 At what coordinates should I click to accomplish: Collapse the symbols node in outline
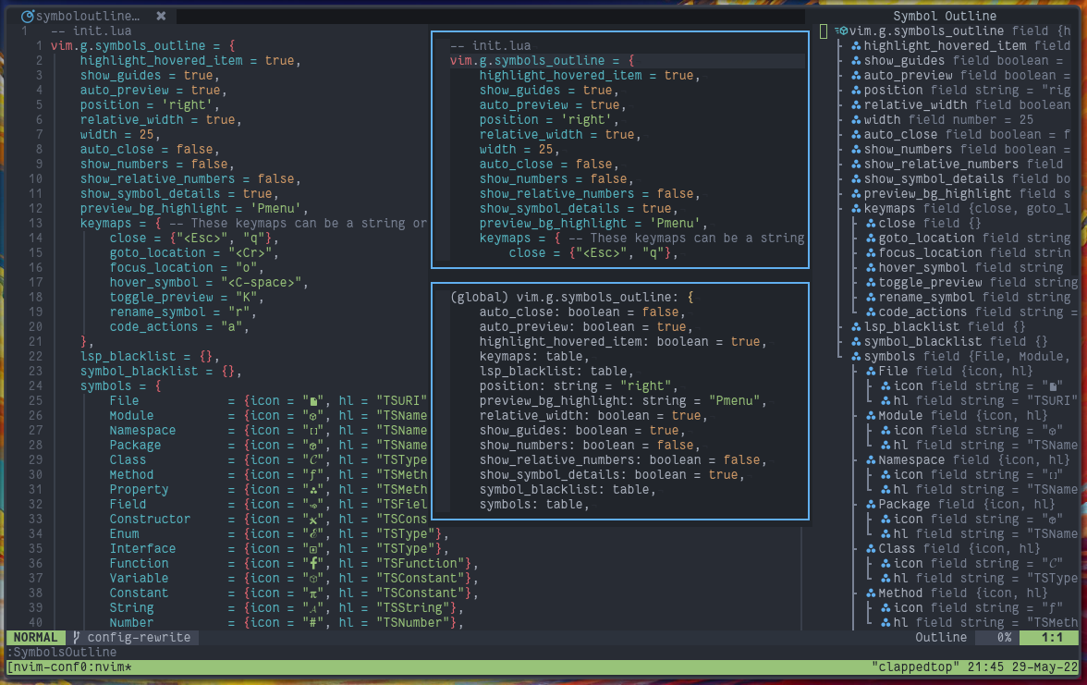tap(856, 357)
